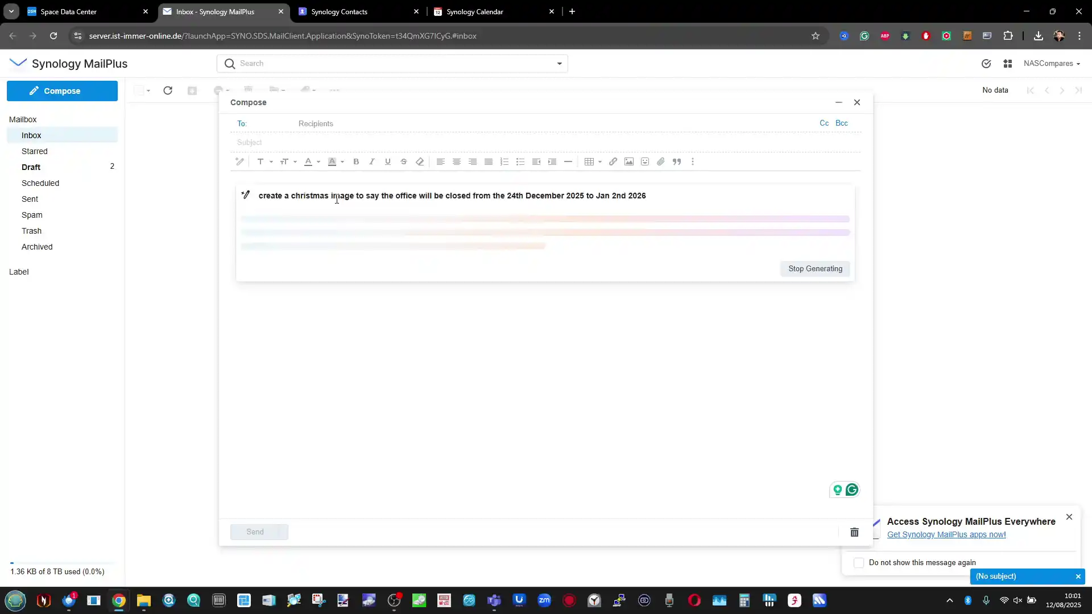Add a Bcc recipient field
1092x614 pixels.
point(842,123)
